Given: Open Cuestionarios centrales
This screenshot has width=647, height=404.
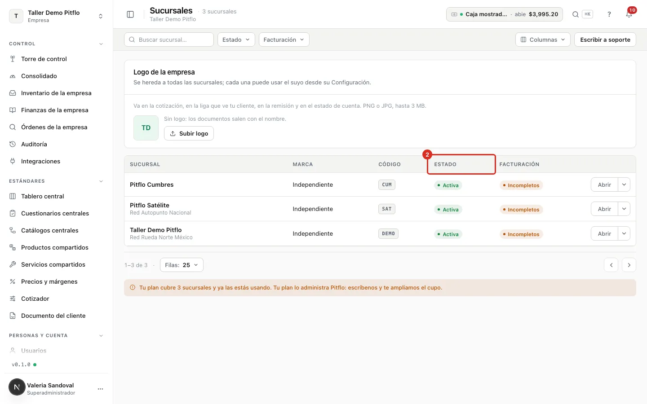Looking at the screenshot, I should 56,213.
